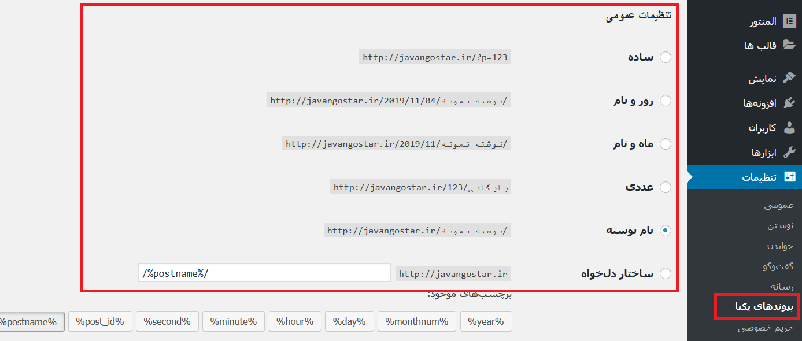The height and width of the screenshot is (341, 802).
Task: Insert the %year% tag button
Action: click(486, 322)
